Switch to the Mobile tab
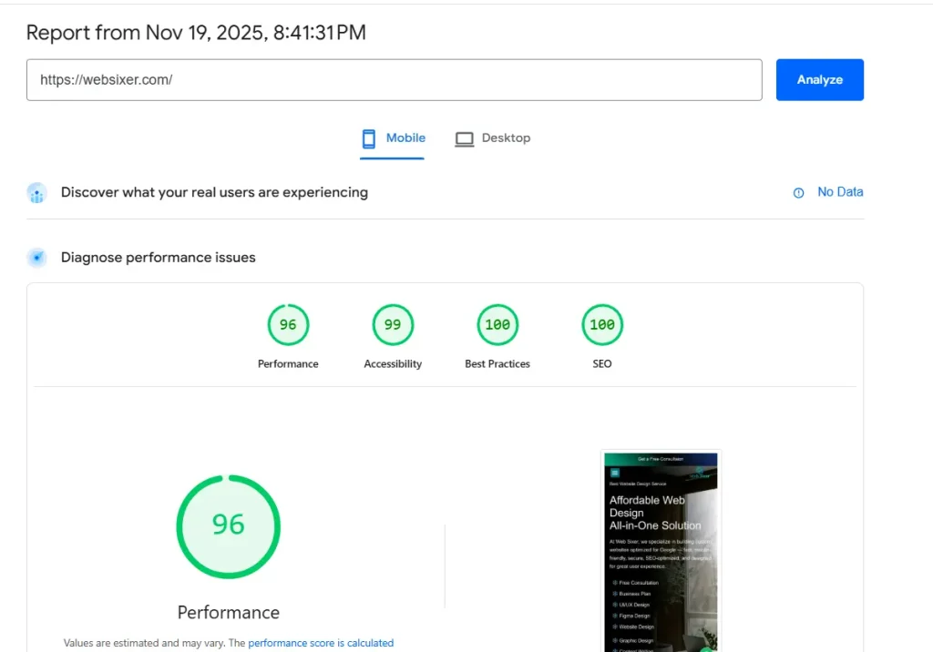The width and height of the screenshot is (933, 652). pyautogui.click(x=393, y=138)
